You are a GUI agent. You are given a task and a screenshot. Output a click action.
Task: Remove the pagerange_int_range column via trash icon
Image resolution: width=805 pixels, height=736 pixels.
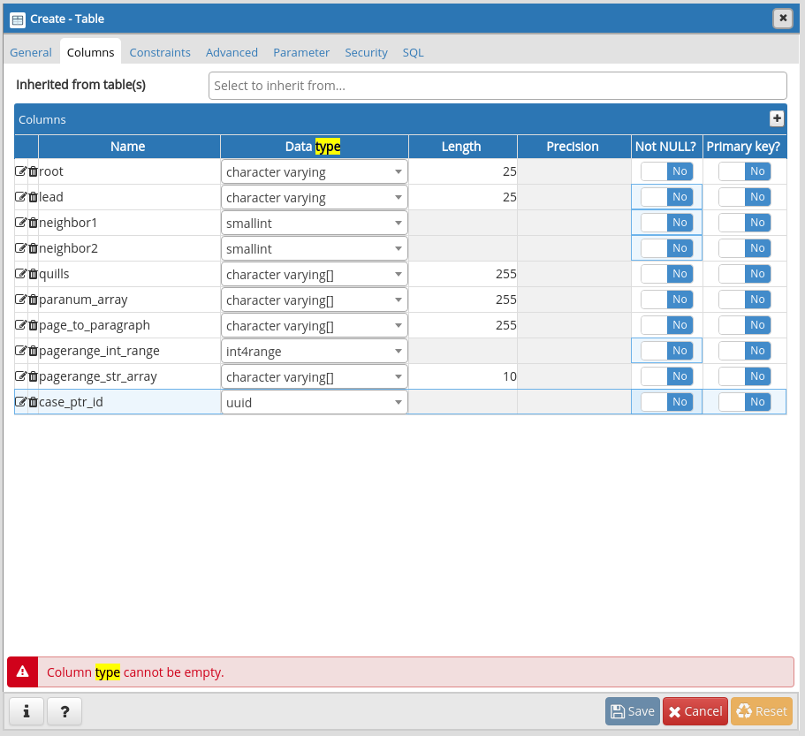(x=33, y=351)
